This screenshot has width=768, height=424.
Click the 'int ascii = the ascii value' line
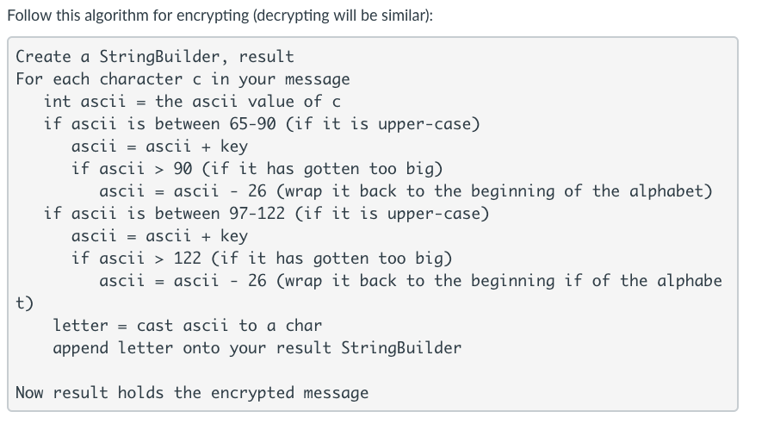192,102
